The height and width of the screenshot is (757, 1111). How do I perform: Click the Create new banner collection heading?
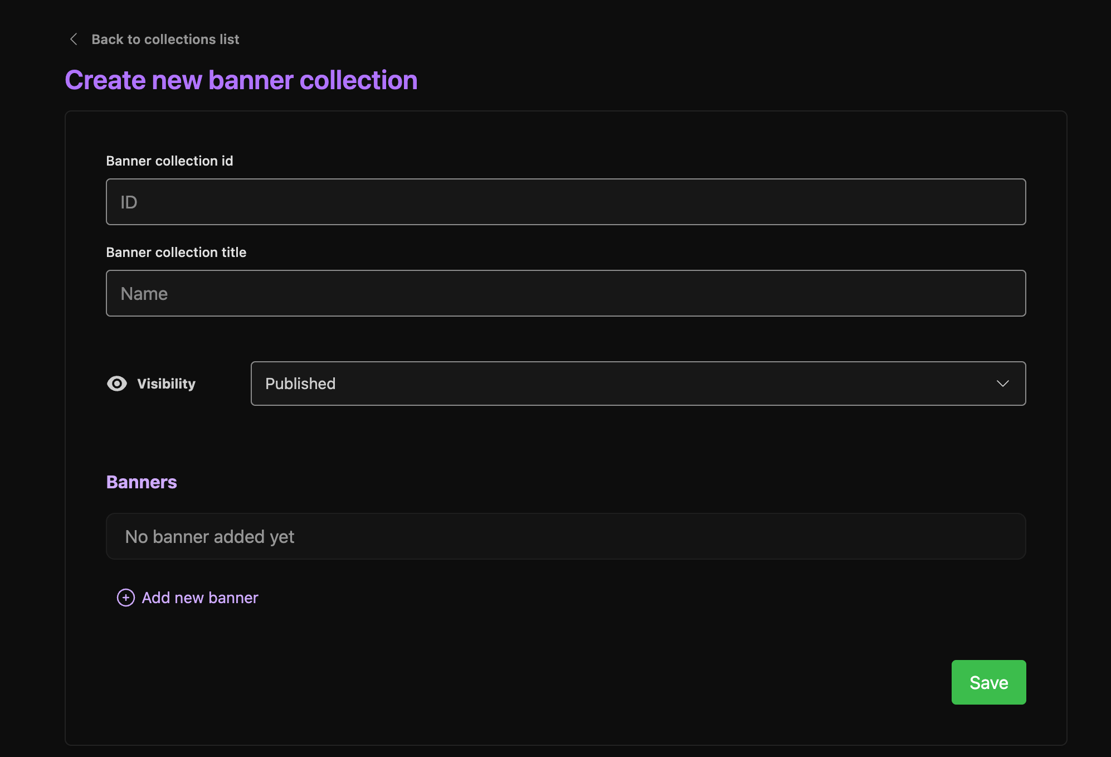[241, 80]
